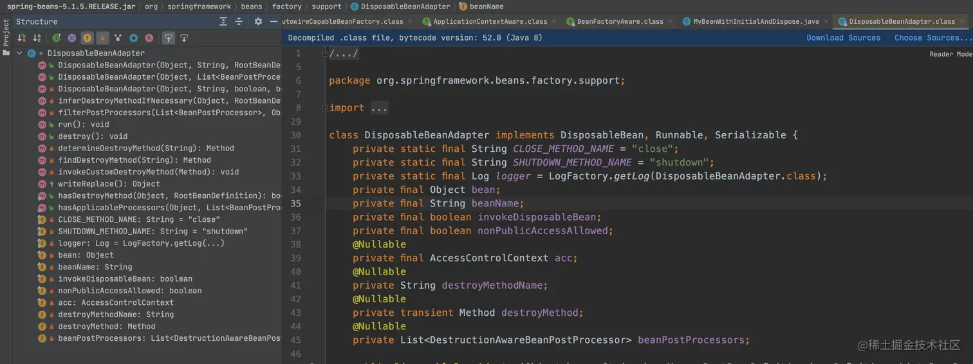Image resolution: width=973 pixels, height=364 pixels.
Task: Toggle Sort by Visibility in Structure toolbar
Action: point(22,39)
